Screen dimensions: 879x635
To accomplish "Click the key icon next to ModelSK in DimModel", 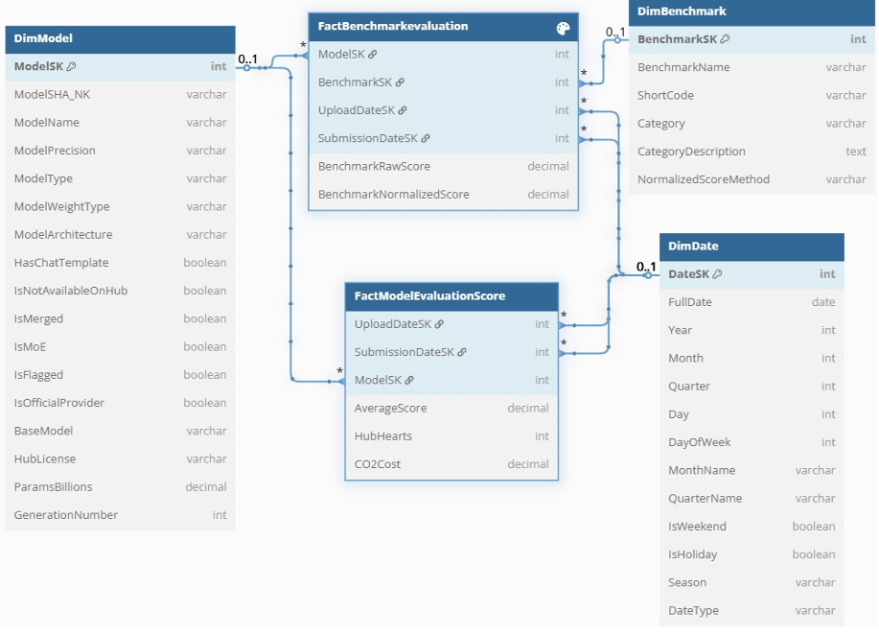I will point(72,67).
